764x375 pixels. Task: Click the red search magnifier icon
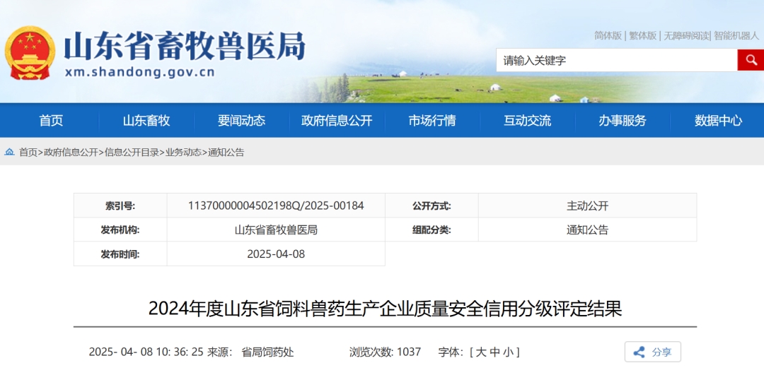750,60
